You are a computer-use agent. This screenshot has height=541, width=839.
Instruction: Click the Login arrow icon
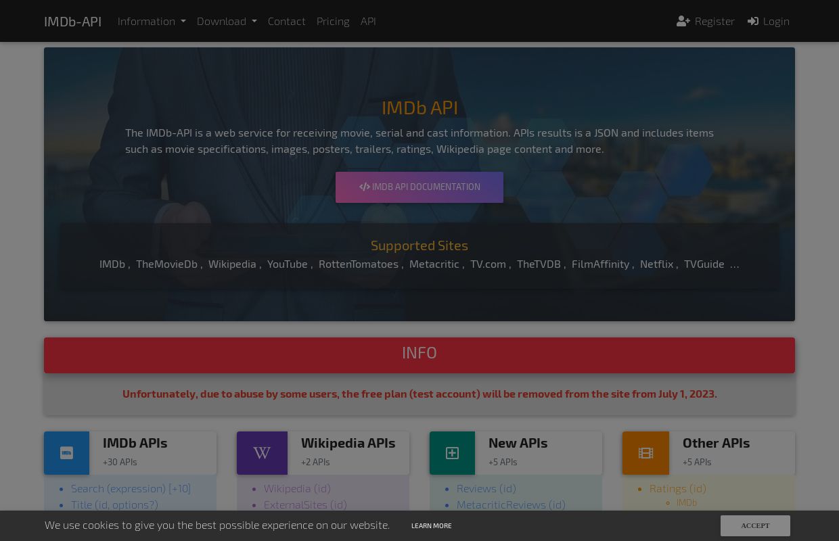pyautogui.click(x=753, y=21)
